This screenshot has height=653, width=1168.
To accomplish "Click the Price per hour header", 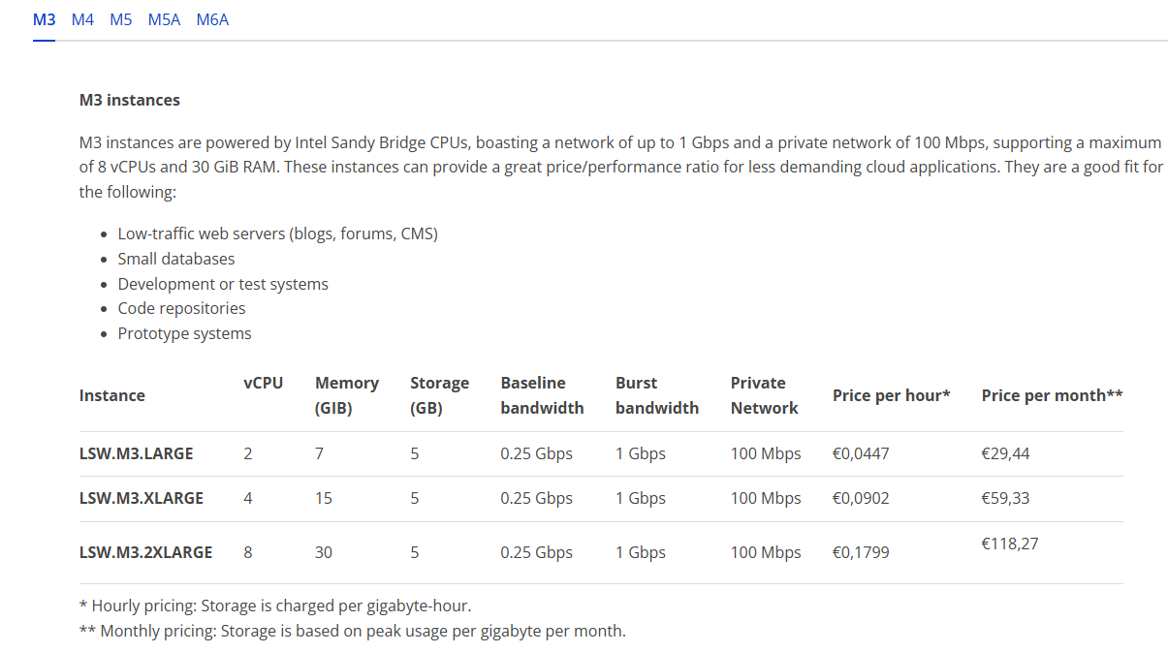I will click(x=891, y=395).
